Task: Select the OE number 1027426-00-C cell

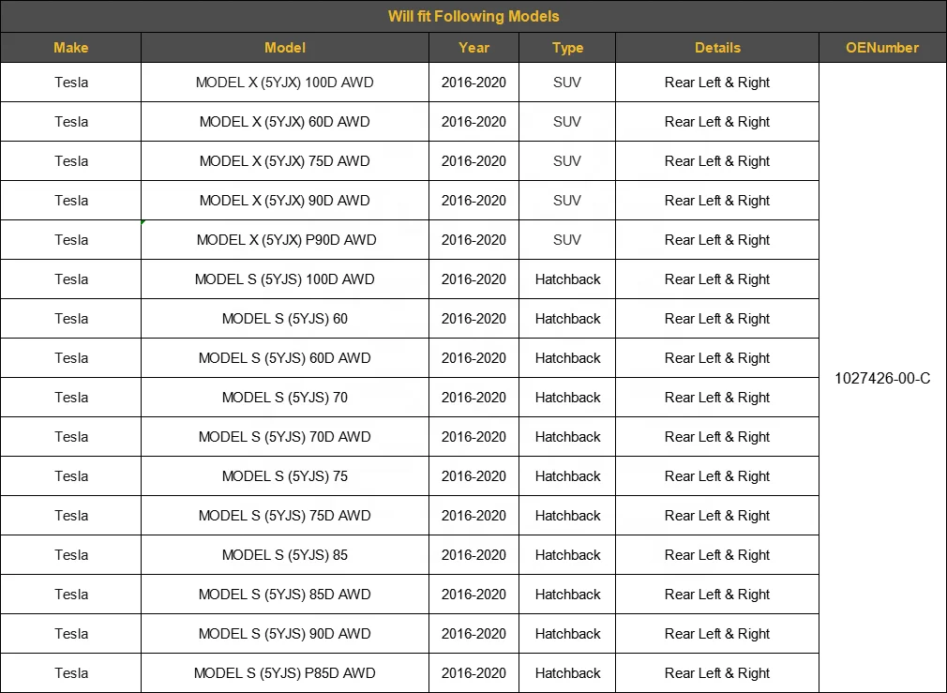Action: tap(882, 379)
